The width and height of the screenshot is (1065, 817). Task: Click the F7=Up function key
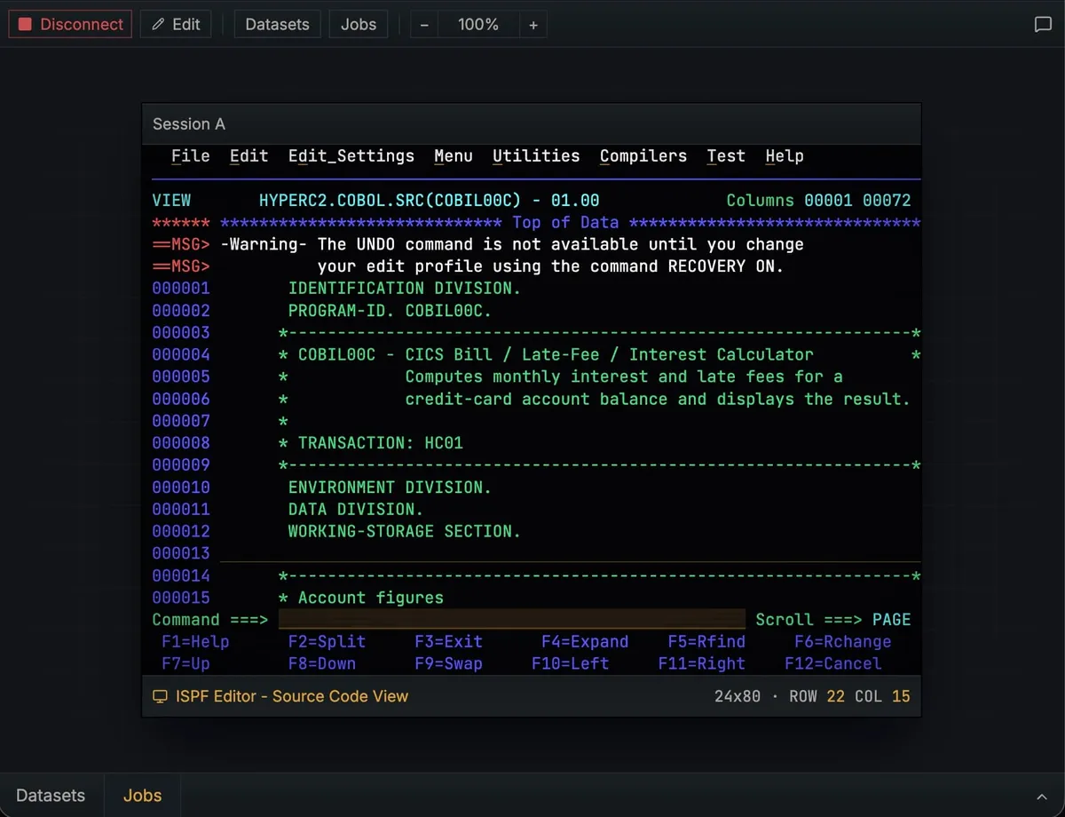pos(185,663)
